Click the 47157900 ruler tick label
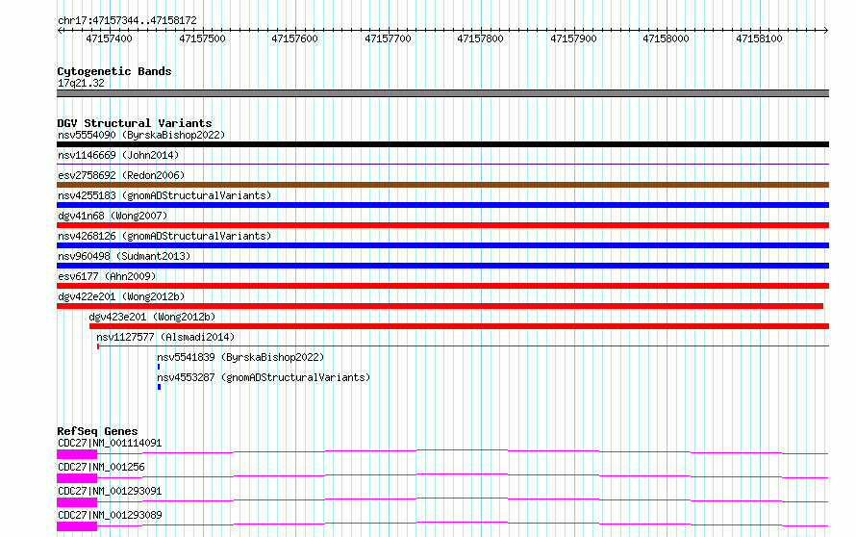This screenshot has width=856, height=537. (x=573, y=38)
